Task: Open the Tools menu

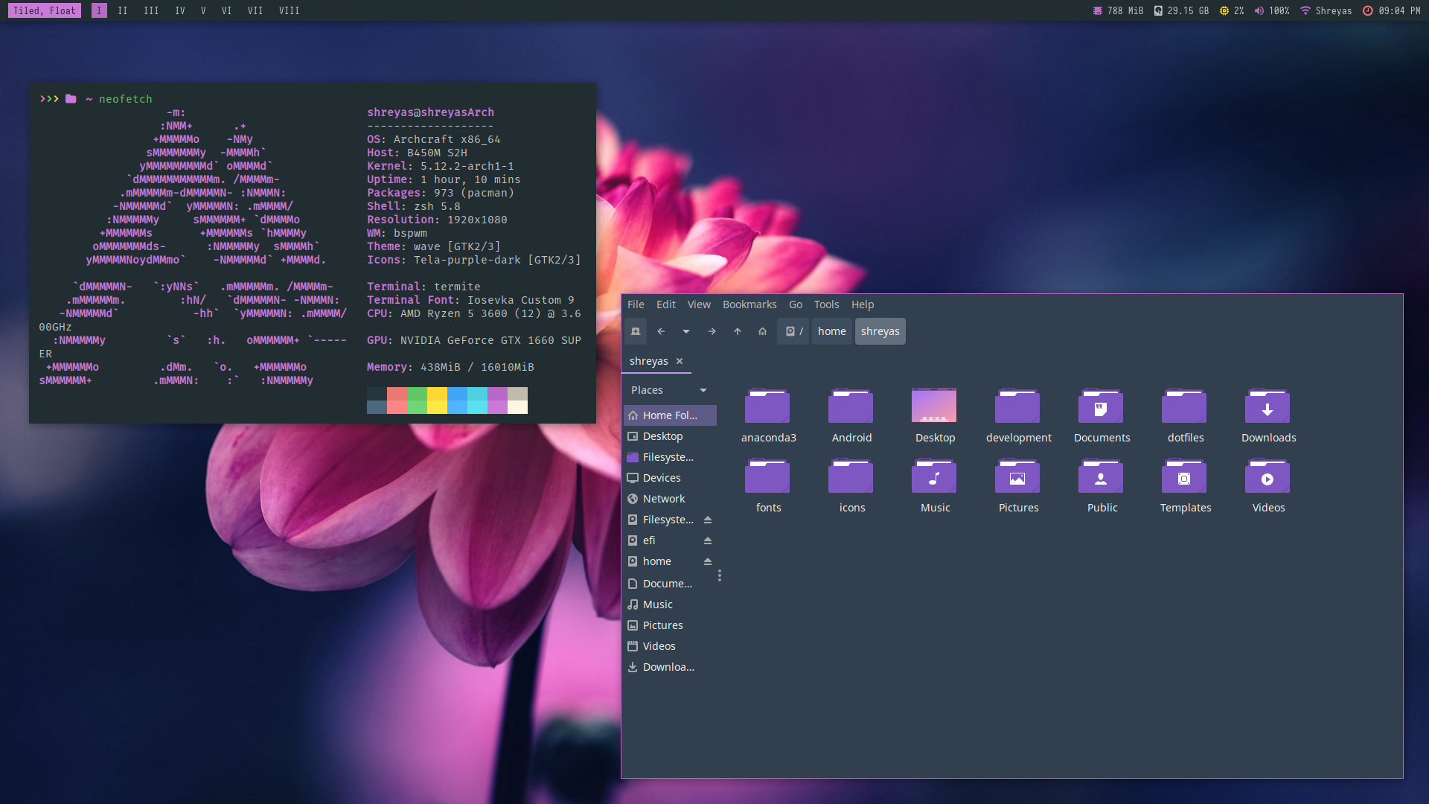Action: [x=826, y=304]
